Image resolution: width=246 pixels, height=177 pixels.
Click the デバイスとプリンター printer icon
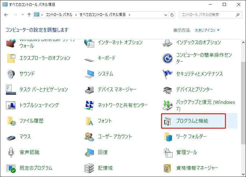point(167,90)
